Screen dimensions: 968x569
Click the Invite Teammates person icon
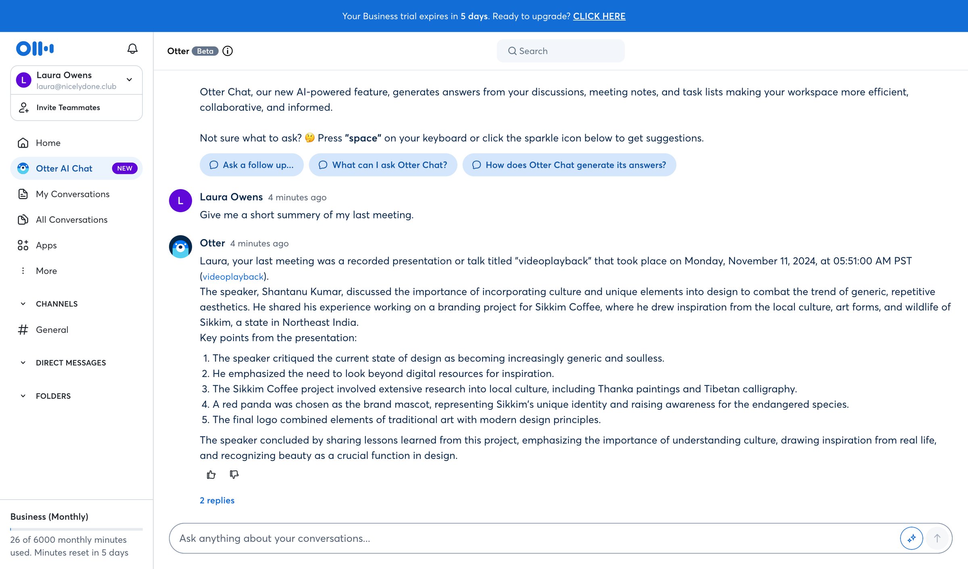pos(24,107)
